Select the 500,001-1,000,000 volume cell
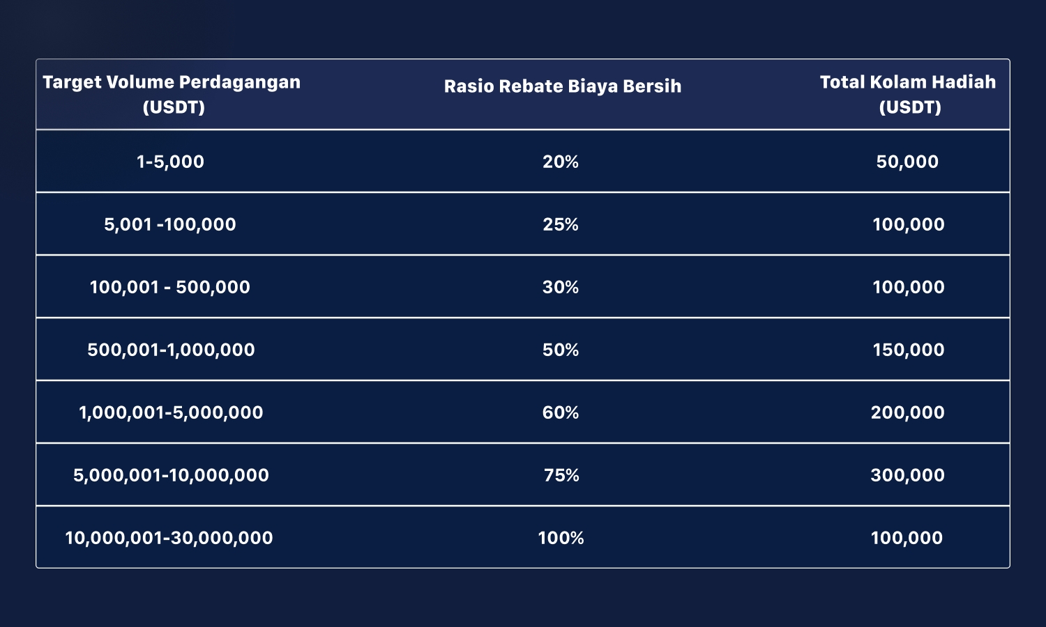 171,350
